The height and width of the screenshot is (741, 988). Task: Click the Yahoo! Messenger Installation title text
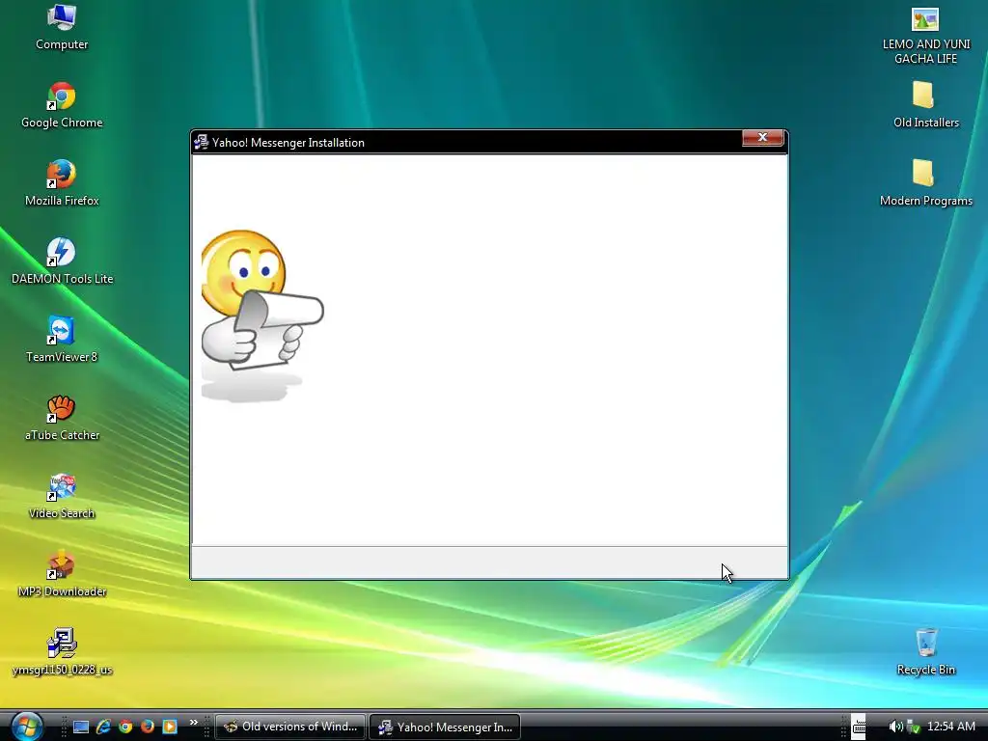click(288, 143)
